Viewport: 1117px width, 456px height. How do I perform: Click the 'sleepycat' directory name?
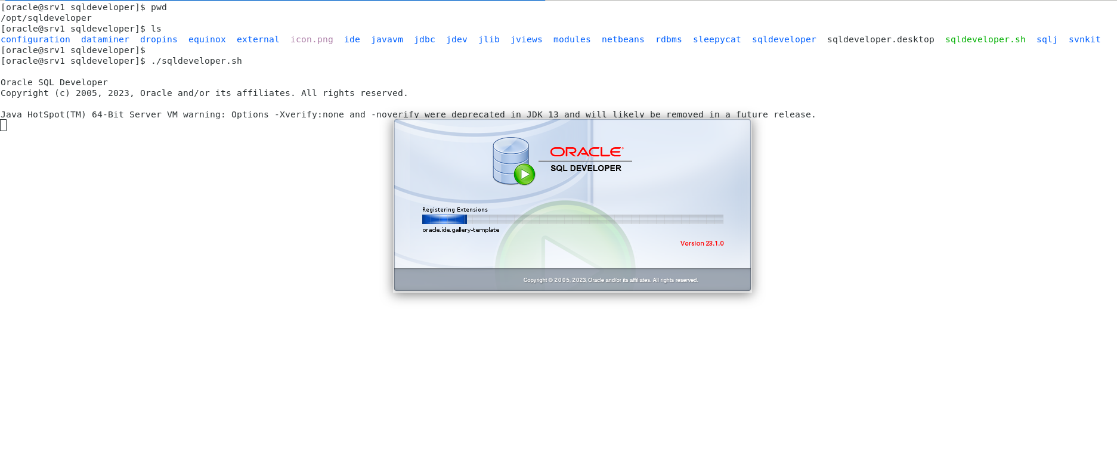click(717, 39)
